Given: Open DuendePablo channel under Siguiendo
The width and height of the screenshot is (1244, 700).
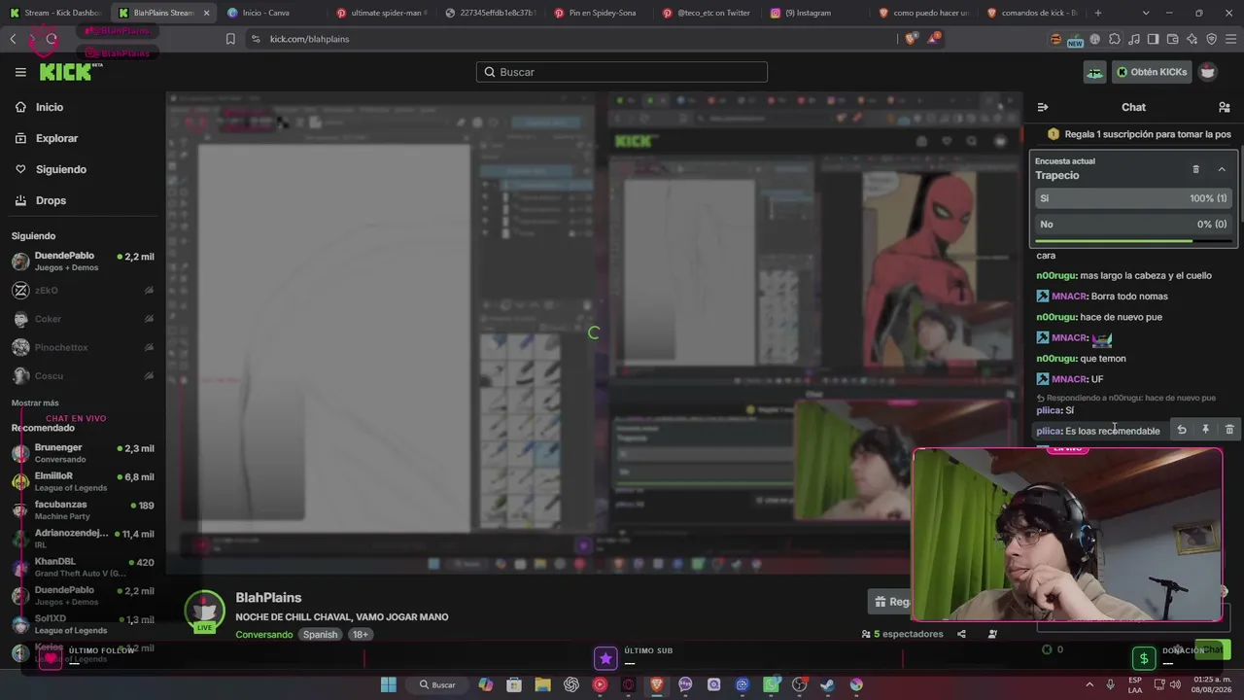Looking at the screenshot, I should pyautogui.click(x=83, y=261).
